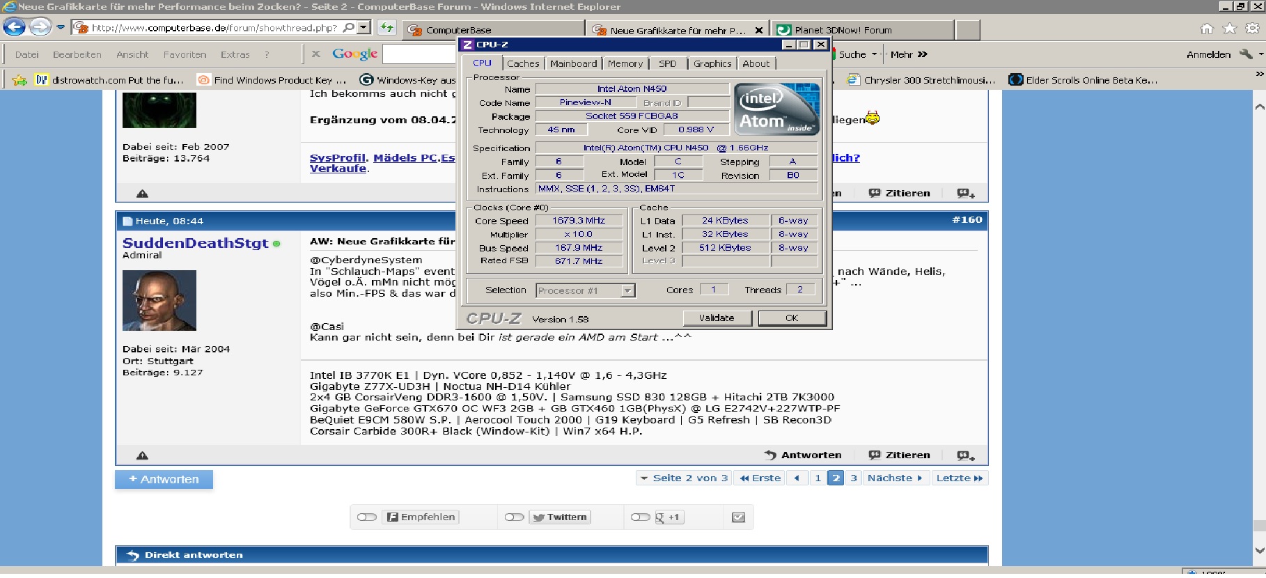Switch to the Graphics tab in CPU-Z
Viewport: 1266px width, 578px height.
pyautogui.click(x=712, y=63)
